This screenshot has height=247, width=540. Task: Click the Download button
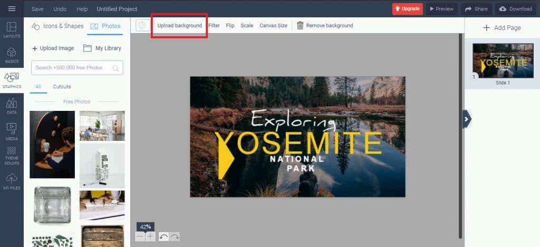click(x=516, y=9)
